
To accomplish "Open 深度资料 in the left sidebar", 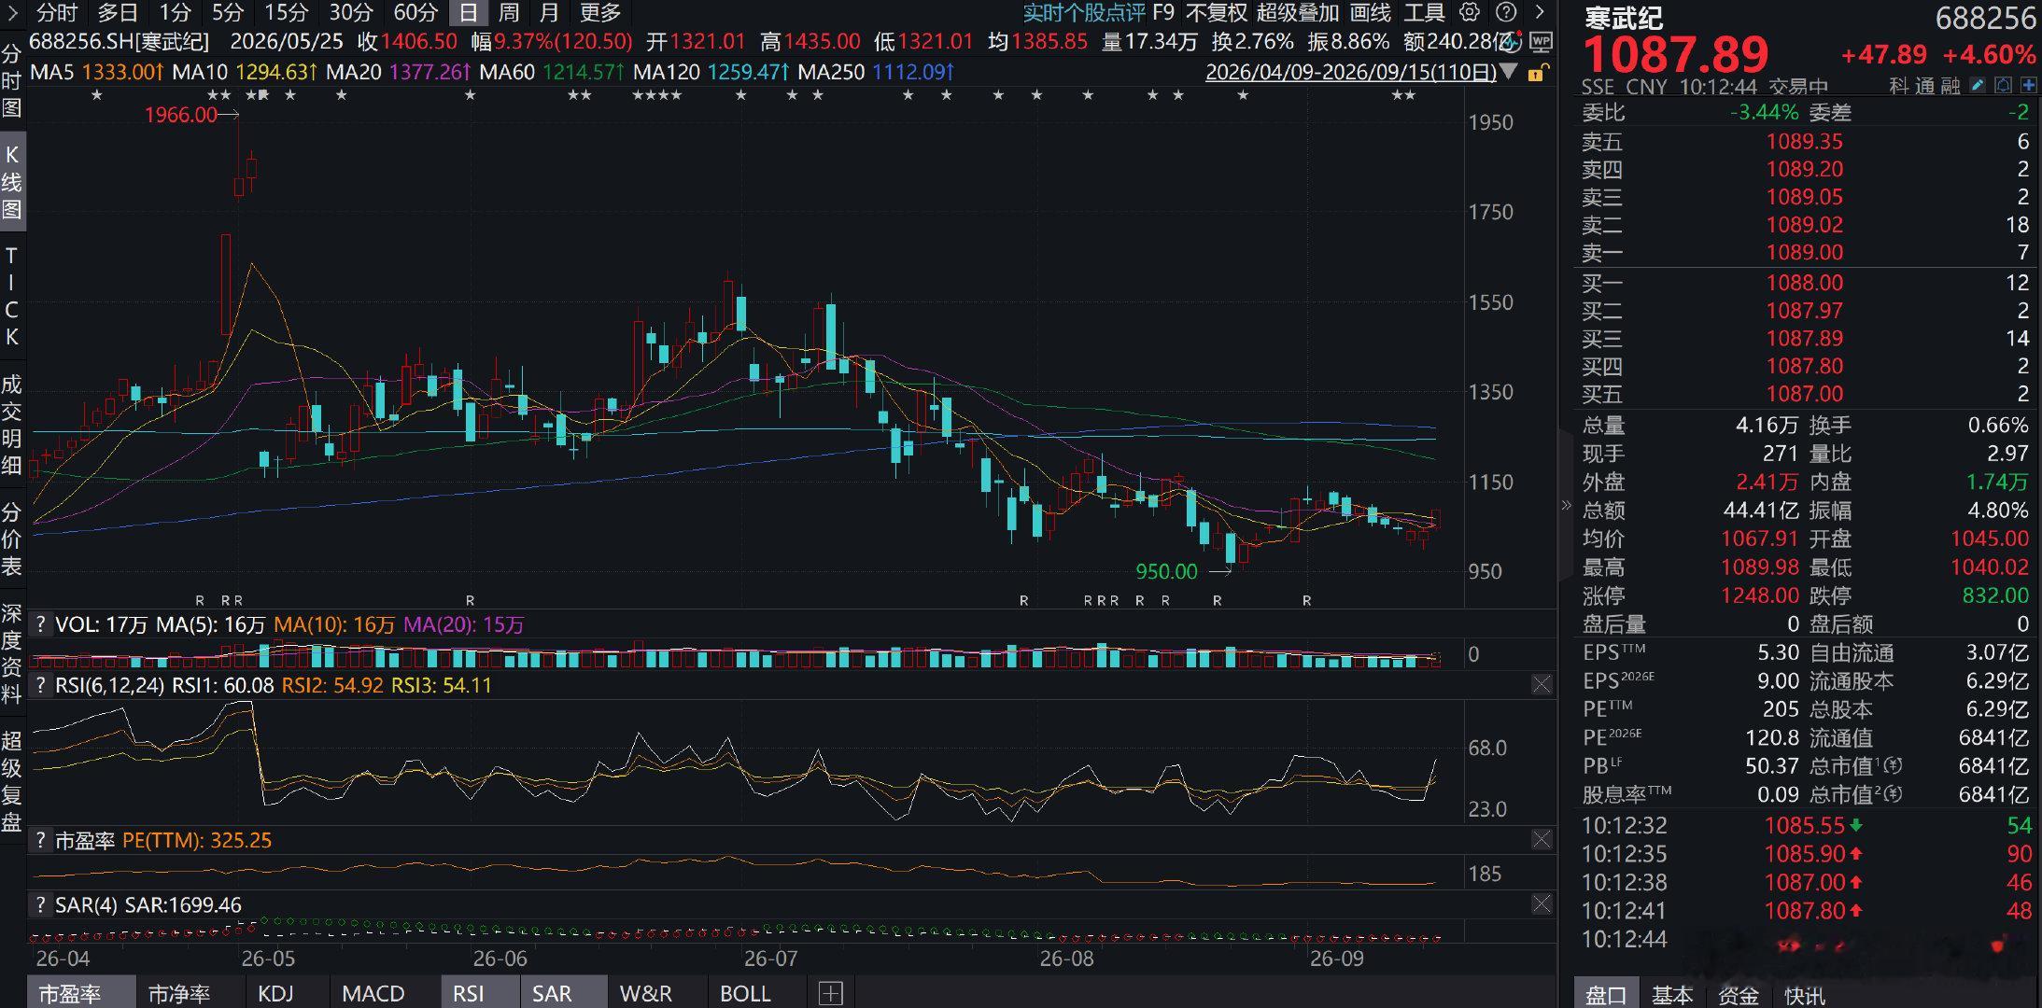I will (x=11, y=654).
